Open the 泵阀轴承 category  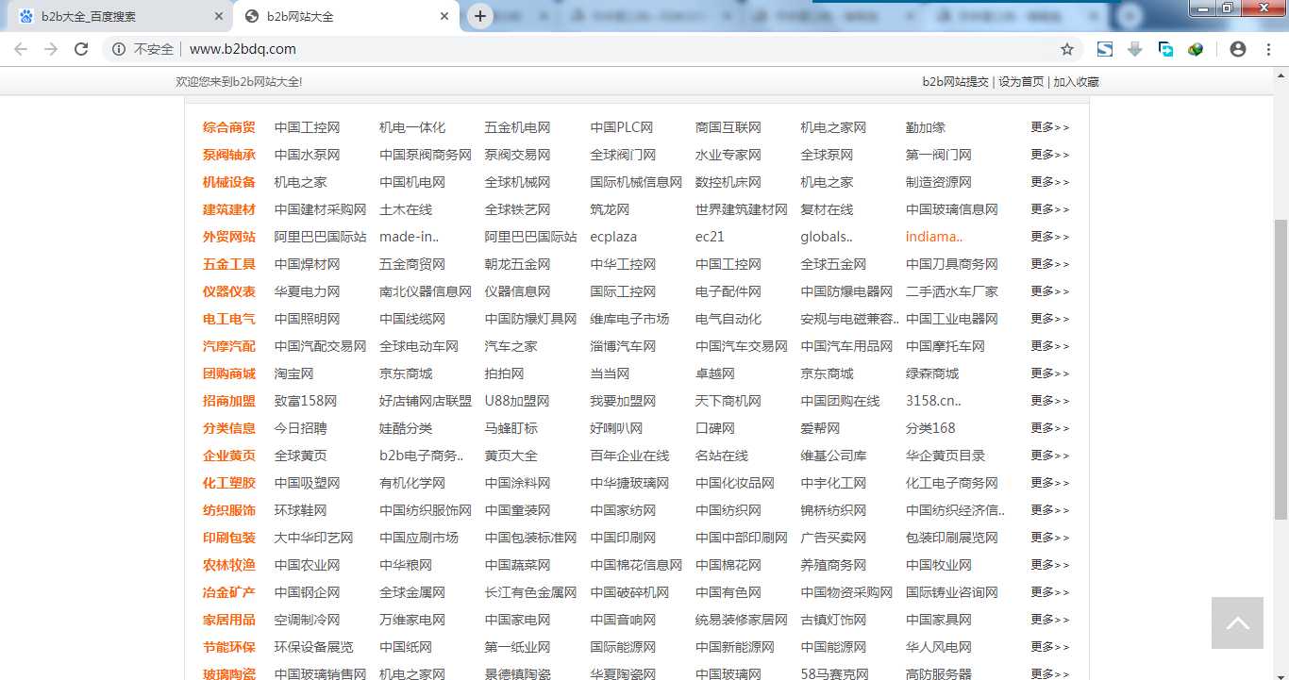[229, 155]
